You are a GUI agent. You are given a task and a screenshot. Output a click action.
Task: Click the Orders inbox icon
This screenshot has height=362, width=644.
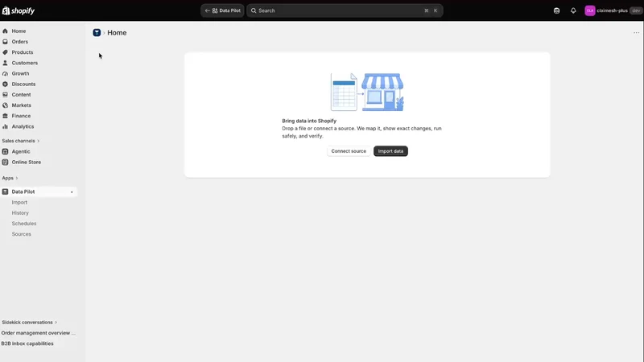[5, 42]
